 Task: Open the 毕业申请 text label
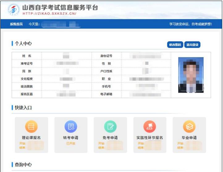click(189, 138)
